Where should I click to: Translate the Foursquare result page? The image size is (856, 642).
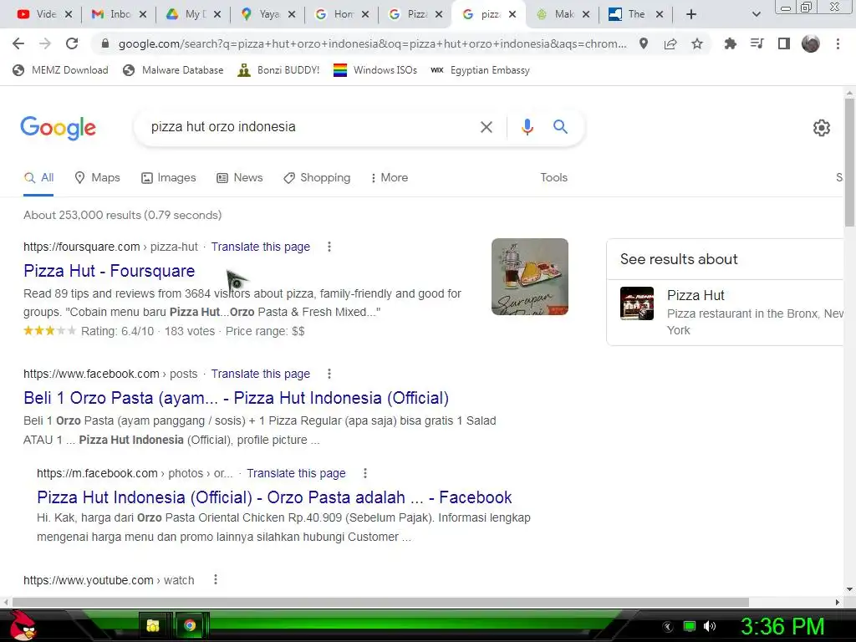[x=261, y=247]
